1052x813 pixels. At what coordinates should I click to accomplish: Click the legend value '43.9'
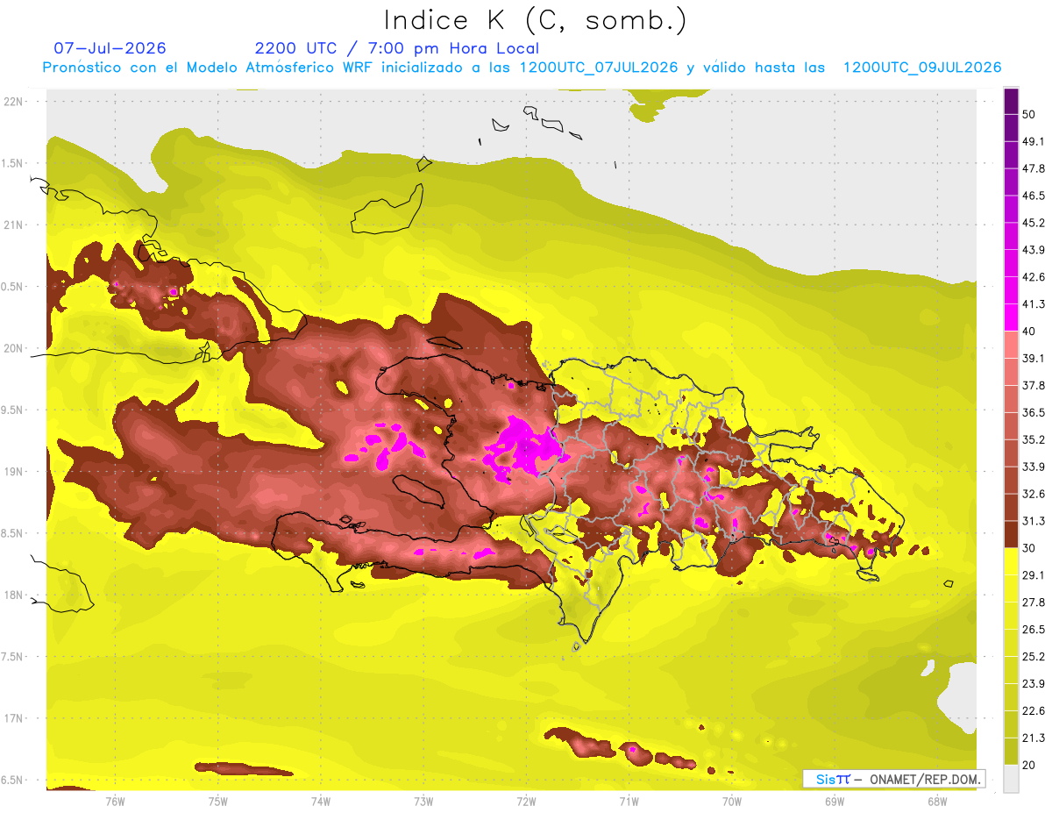pos(1034,250)
